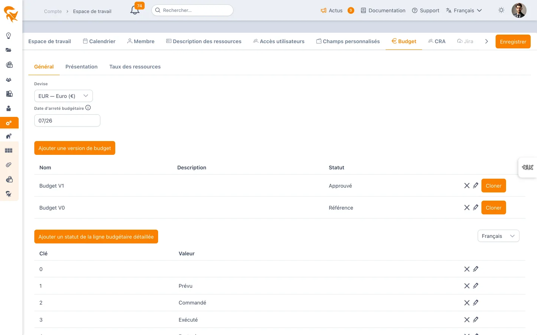The height and width of the screenshot is (335, 537).
Task: Toggle the light/dark theme sun icon
Action: (x=501, y=10)
